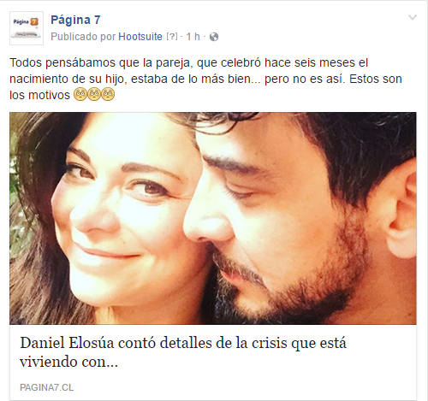Click the last flushed-face emoji
428x401 pixels.
108,95
